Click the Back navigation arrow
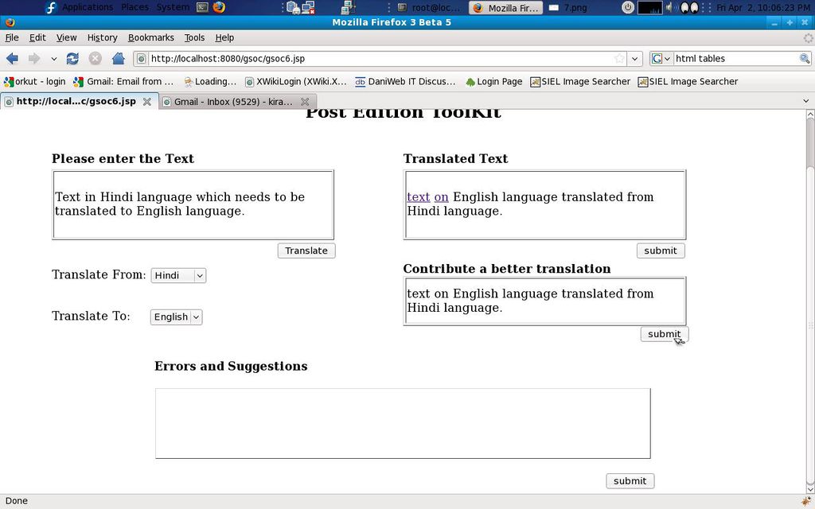The width and height of the screenshot is (815, 509). (x=12, y=58)
